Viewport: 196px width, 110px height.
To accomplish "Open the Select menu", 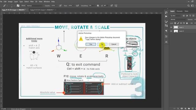I will [27, 2].
